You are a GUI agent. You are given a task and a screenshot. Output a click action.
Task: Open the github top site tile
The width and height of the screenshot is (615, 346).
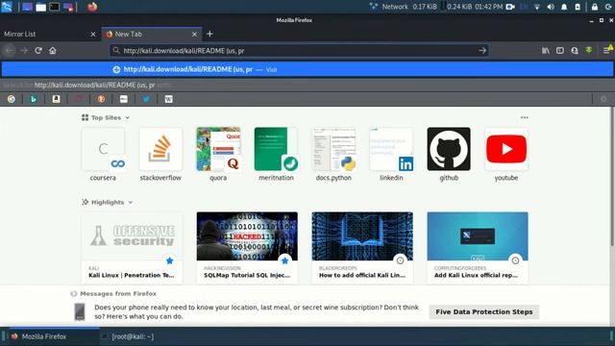pyautogui.click(x=449, y=155)
